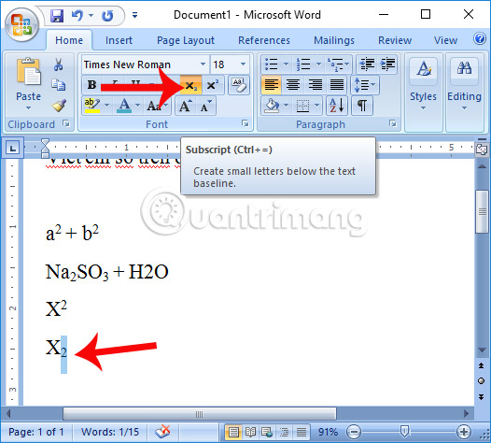Align text to the left

(x=272, y=85)
